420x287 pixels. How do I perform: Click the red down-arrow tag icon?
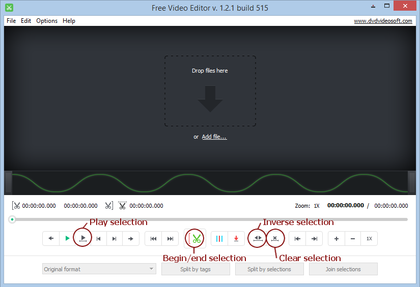[236, 238]
